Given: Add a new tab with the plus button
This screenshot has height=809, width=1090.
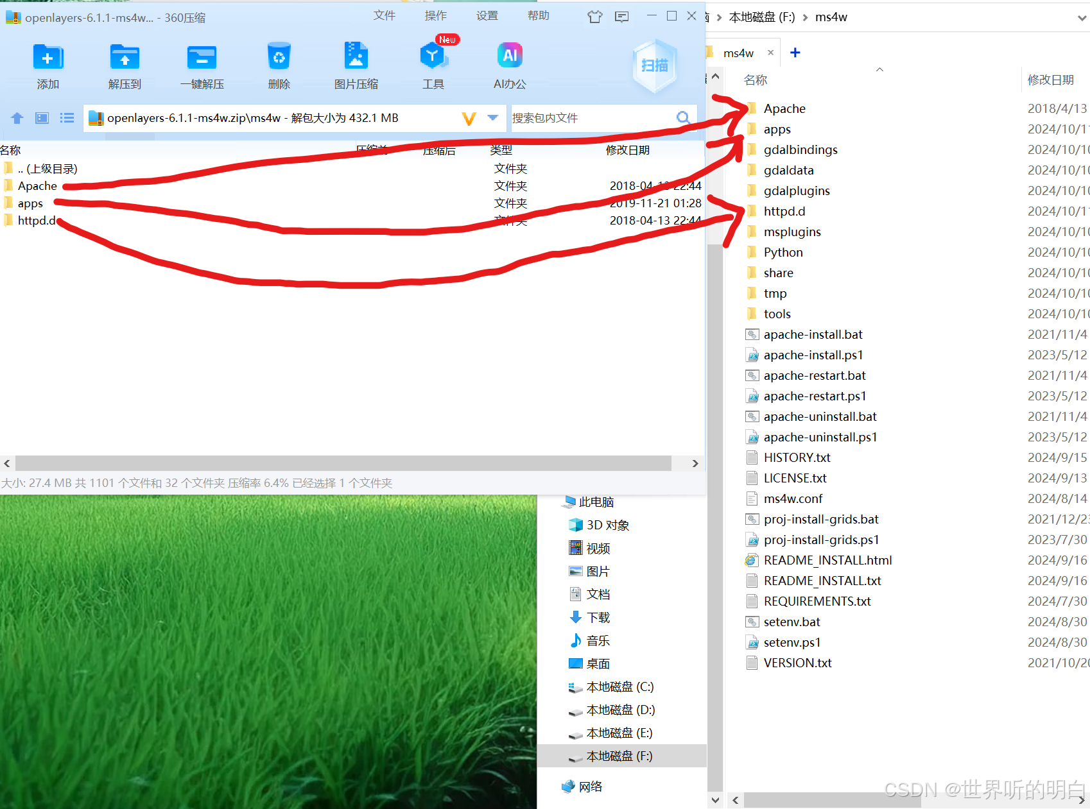Looking at the screenshot, I should [x=795, y=53].
